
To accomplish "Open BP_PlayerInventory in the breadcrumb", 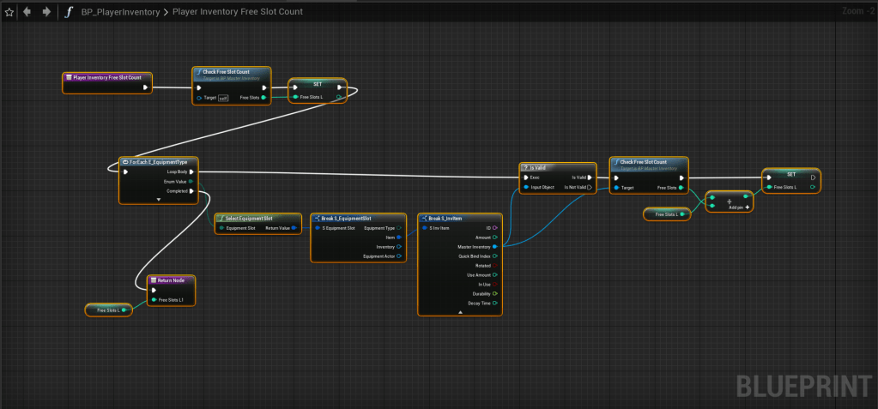I will (119, 12).
